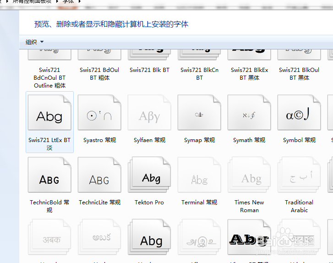Select the TechnicBold 常规 font icon
333x263 pixels.
coord(49,175)
